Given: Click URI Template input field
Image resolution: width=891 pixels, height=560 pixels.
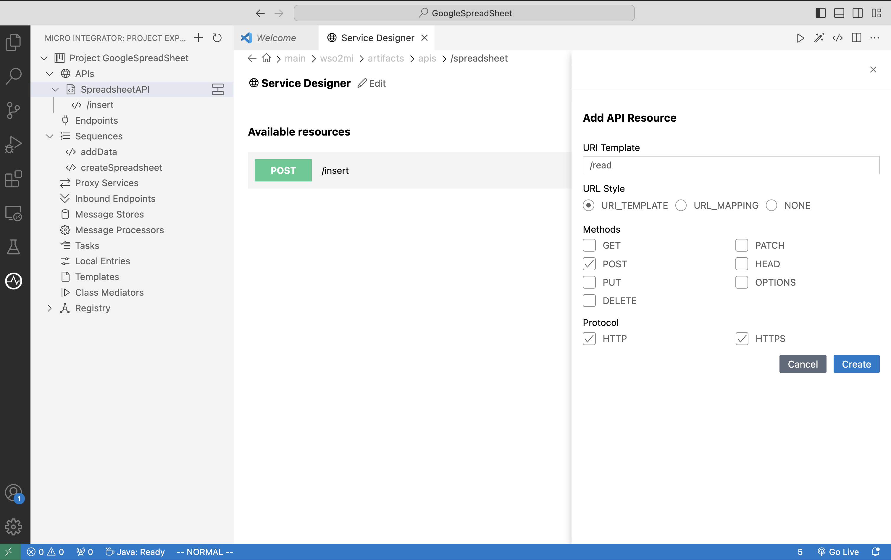Looking at the screenshot, I should [x=731, y=165].
